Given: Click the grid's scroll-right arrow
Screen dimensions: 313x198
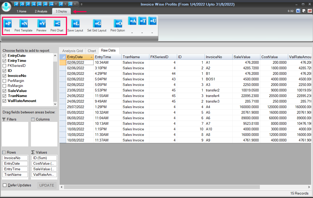Looking at the screenshot, I should (309, 187).
